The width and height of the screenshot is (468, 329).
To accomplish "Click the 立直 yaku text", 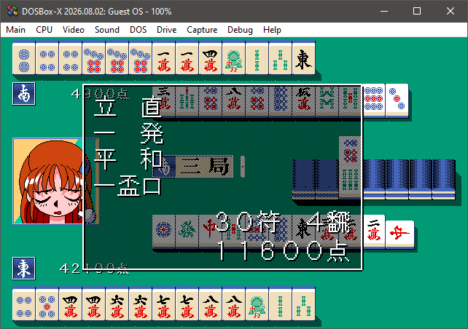I will pyautogui.click(x=128, y=106).
